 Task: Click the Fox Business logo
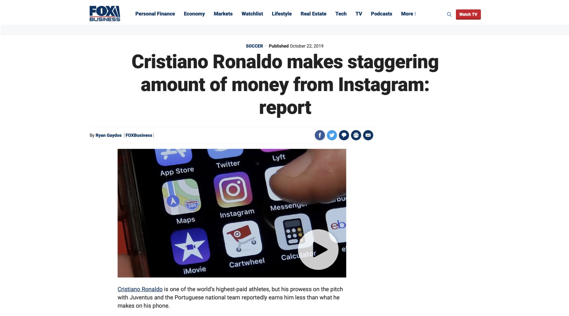(105, 14)
